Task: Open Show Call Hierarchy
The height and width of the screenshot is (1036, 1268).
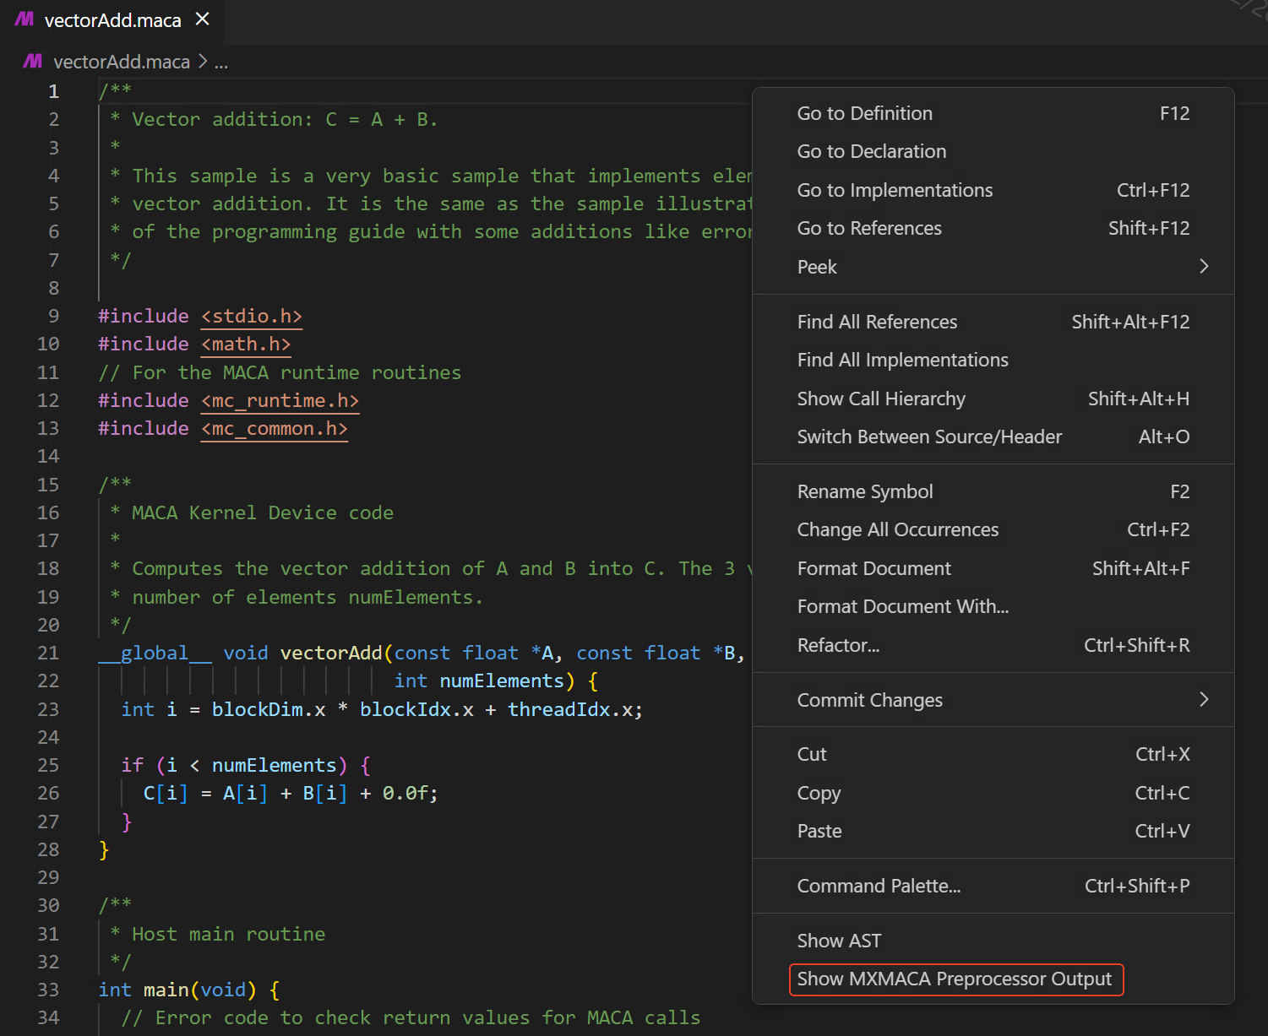Action: (880, 399)
